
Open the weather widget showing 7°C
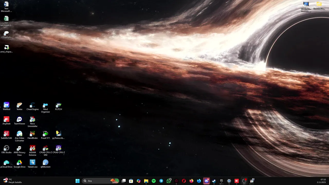tap(12, 181)
